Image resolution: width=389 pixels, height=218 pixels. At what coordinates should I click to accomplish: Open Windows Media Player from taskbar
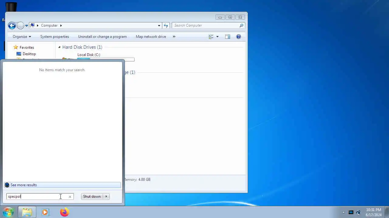[x=45, y=212]
